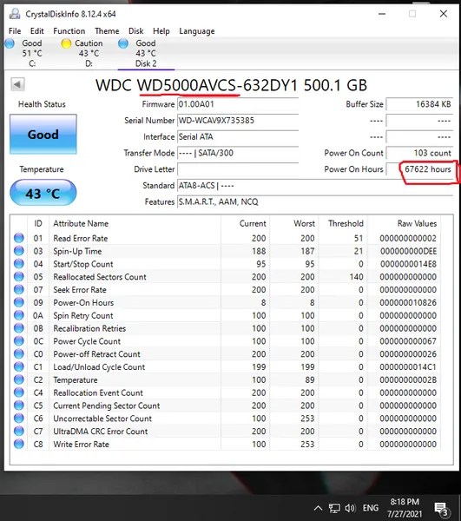This screenshot has width=461, height=521.
Task: Show hidden icons in system tray
Action: [318, 508]
